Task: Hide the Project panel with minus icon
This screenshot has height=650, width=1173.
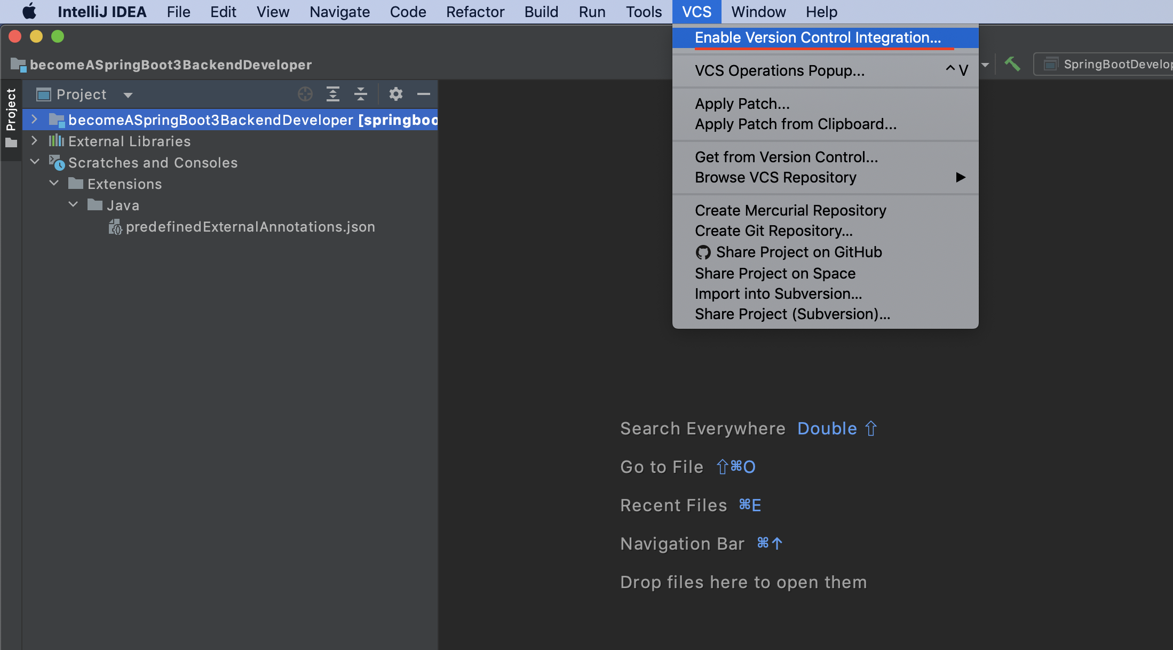Action: click(x=424, y=94)
